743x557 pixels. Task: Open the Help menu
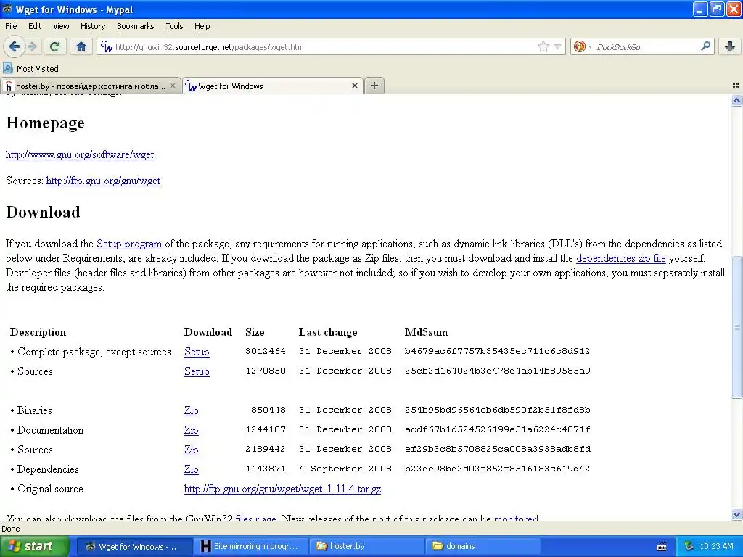pyautogui.click(x=202, y=26)
